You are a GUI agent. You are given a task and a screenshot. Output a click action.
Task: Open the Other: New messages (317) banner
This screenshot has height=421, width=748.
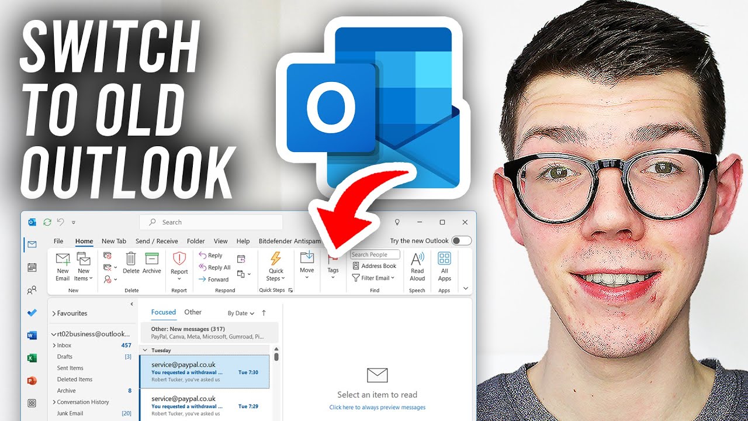pyautogui.click(x=209, y=333)
